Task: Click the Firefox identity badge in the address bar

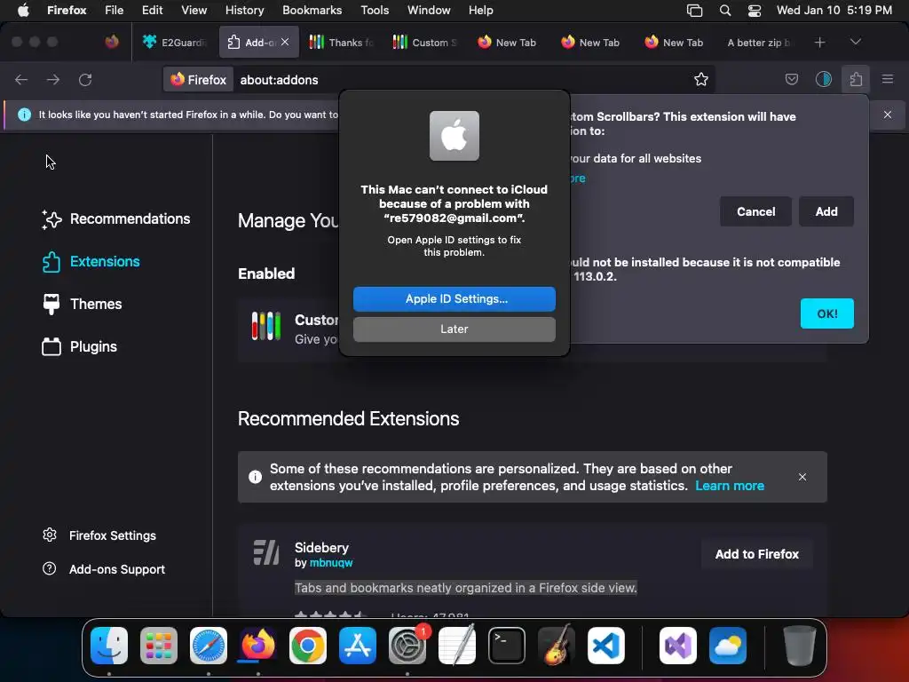Action: click(199, 79)
